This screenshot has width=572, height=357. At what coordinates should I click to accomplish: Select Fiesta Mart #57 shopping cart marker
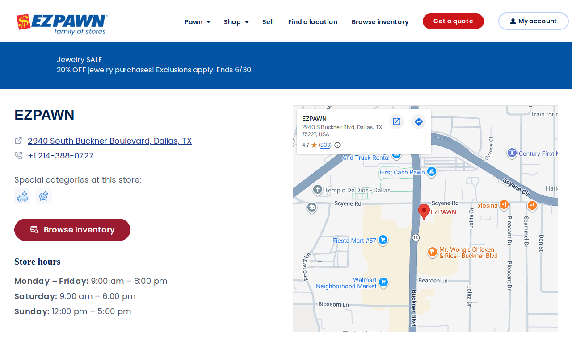click(383, 240)
